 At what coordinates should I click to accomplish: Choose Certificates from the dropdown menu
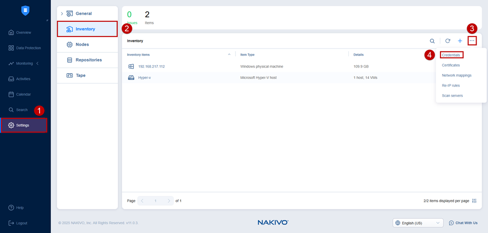(451, 65)
